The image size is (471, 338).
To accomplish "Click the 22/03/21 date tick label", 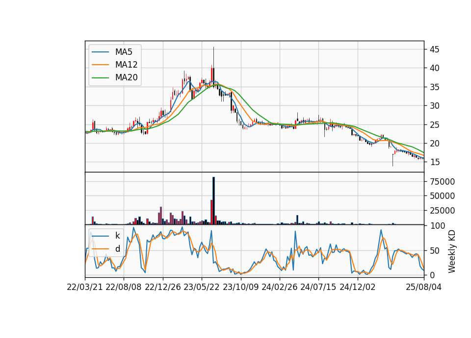I will click(x=85, y=288).
